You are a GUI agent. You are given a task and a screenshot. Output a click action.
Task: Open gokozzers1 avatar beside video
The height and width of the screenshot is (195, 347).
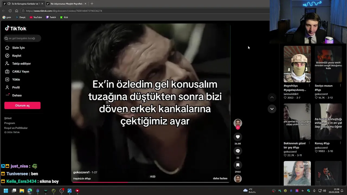[x=238, y=123]
